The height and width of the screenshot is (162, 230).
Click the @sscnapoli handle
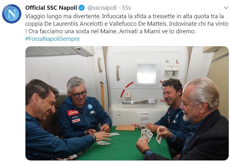point(102,8)
